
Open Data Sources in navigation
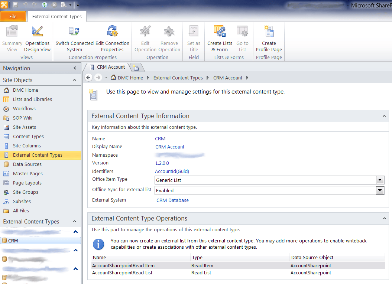pyautogui.click(x=27, y=164)
